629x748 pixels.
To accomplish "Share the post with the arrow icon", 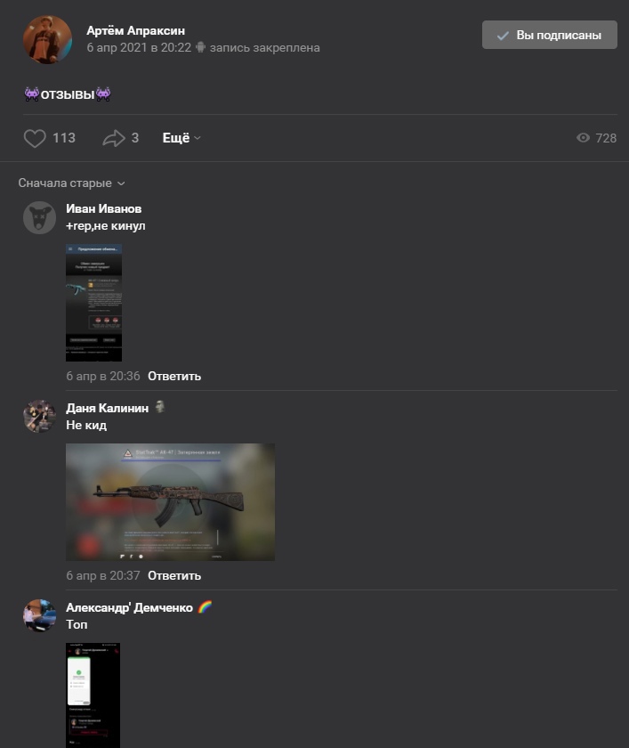I will [x=113, y=138].
